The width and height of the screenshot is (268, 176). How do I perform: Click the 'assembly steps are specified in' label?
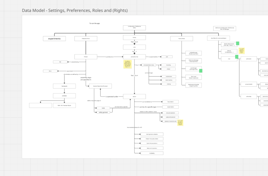86,79
